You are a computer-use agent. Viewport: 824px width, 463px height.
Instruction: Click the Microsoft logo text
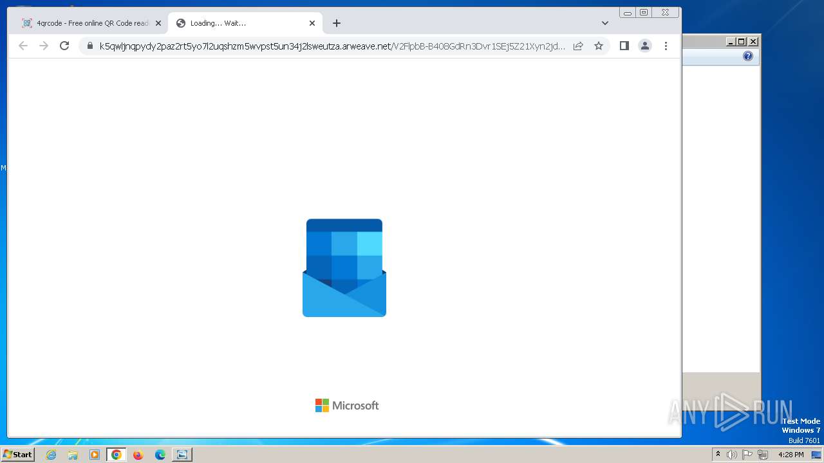347,405
